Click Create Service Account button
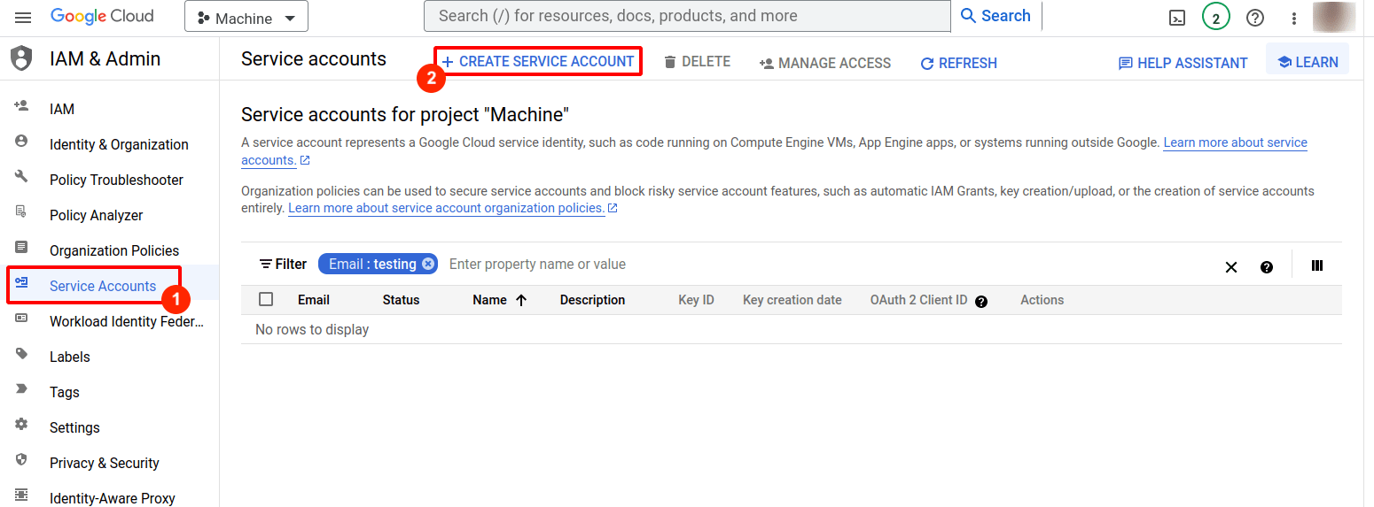1374x507 pixels. coord(538,61)
